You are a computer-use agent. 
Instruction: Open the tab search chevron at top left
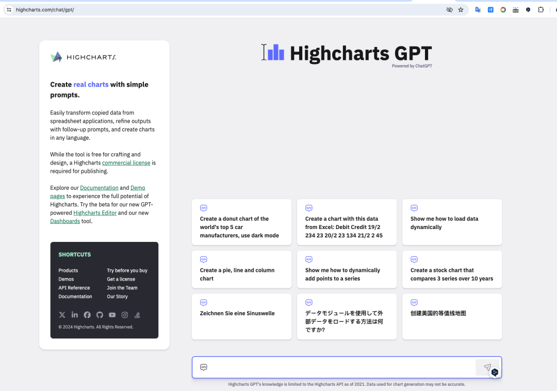[x=8, y=9]
